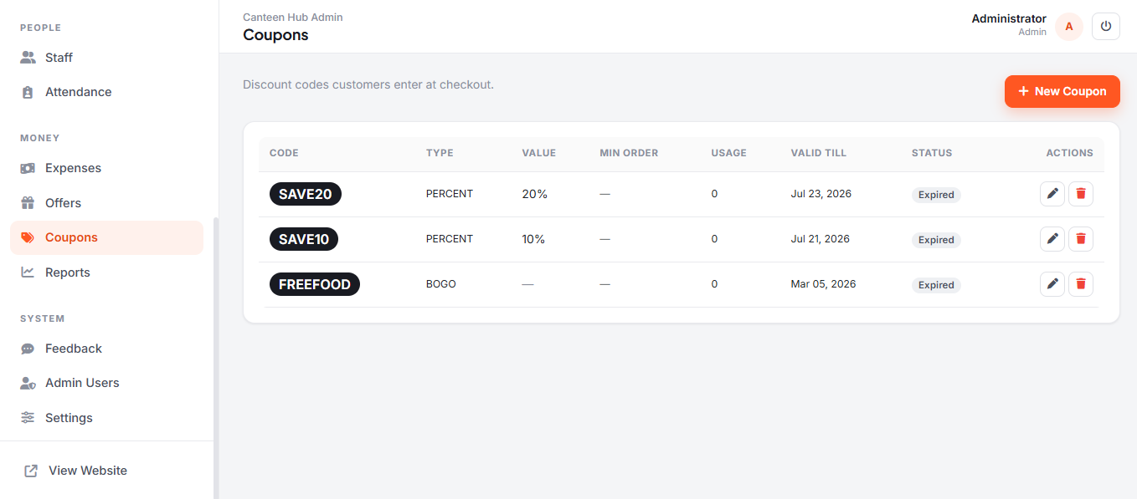This screenshot has width=1137, height=499.
Task: Click the 20% value cell
Action: [x=534, y=194]
